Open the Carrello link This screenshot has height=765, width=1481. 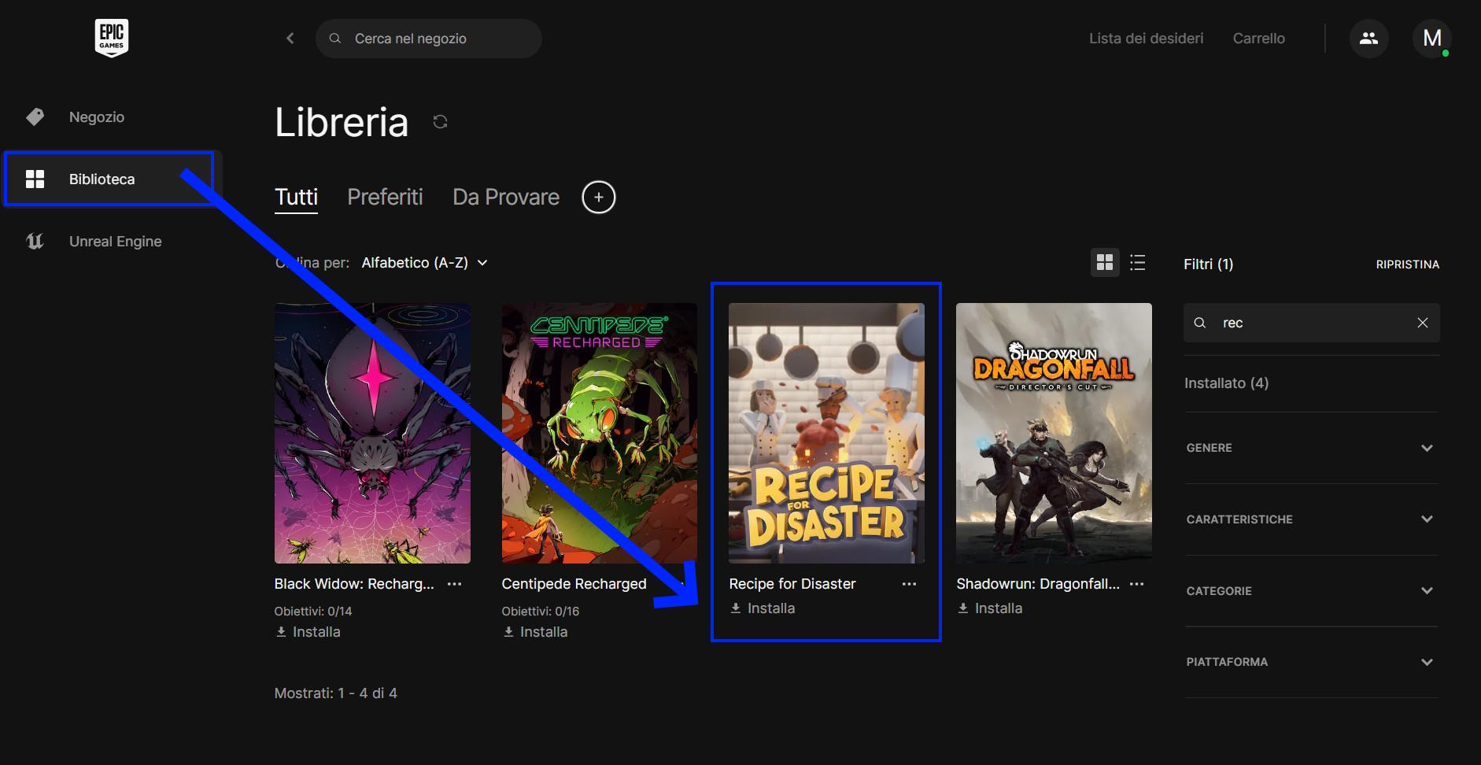click(1259, 38)
